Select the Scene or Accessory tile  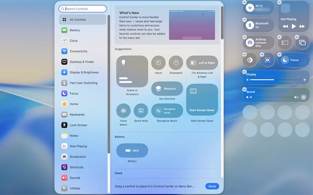click(132, 71)
